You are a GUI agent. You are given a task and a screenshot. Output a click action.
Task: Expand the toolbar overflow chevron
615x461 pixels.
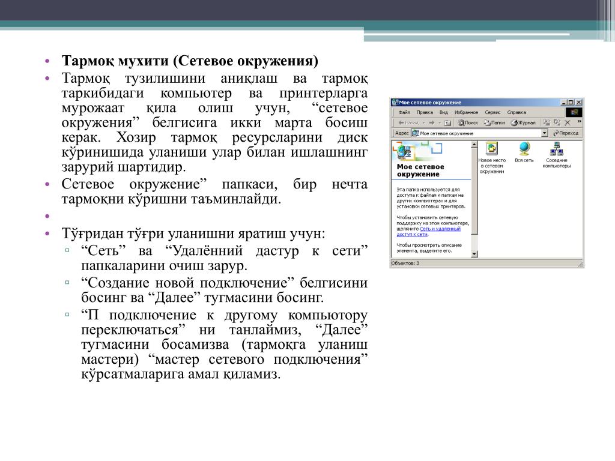tap(580, 121)
